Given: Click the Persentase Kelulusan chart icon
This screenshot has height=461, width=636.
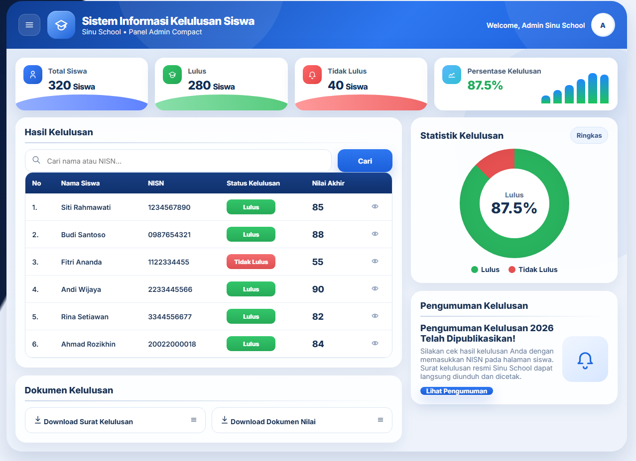Looking at the screenshot, I should click(x=452, y=75).
